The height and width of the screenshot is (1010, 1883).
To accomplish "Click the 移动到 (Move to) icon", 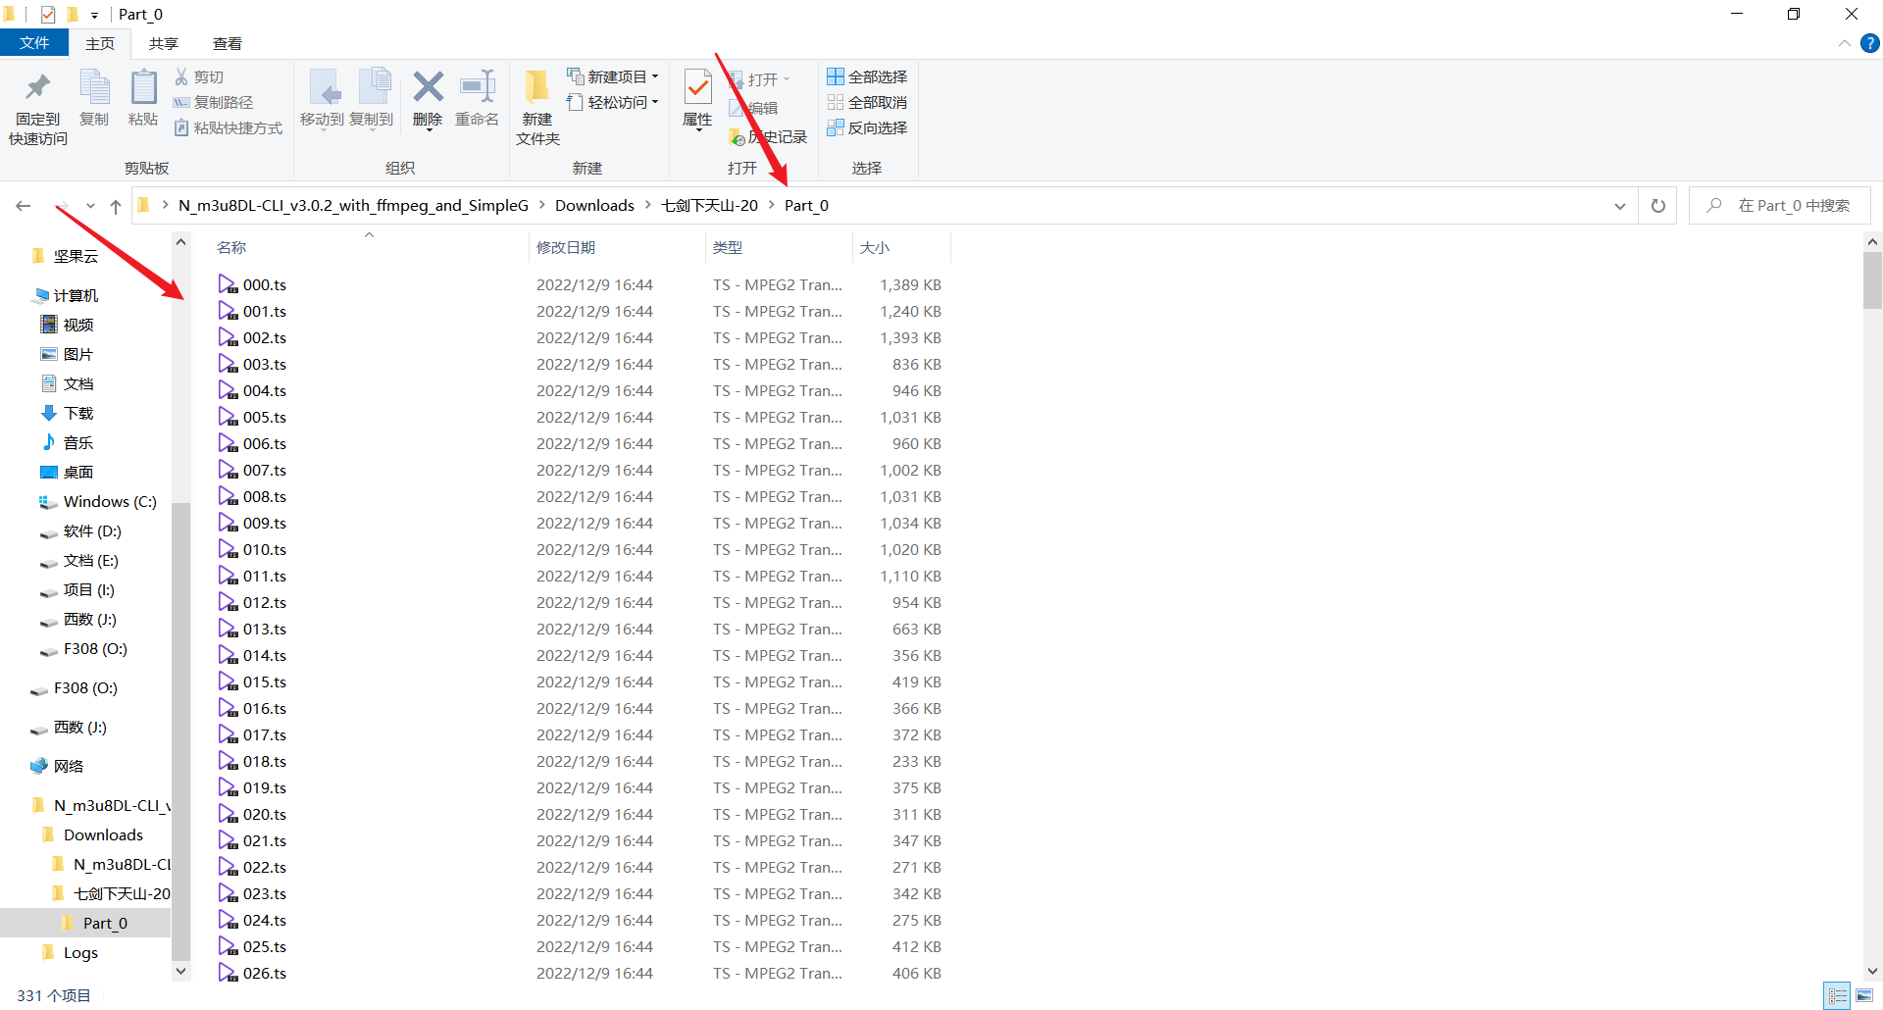I will click(x=323, y=87).
